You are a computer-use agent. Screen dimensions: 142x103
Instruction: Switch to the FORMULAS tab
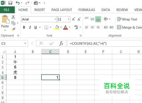coord(87,10)
